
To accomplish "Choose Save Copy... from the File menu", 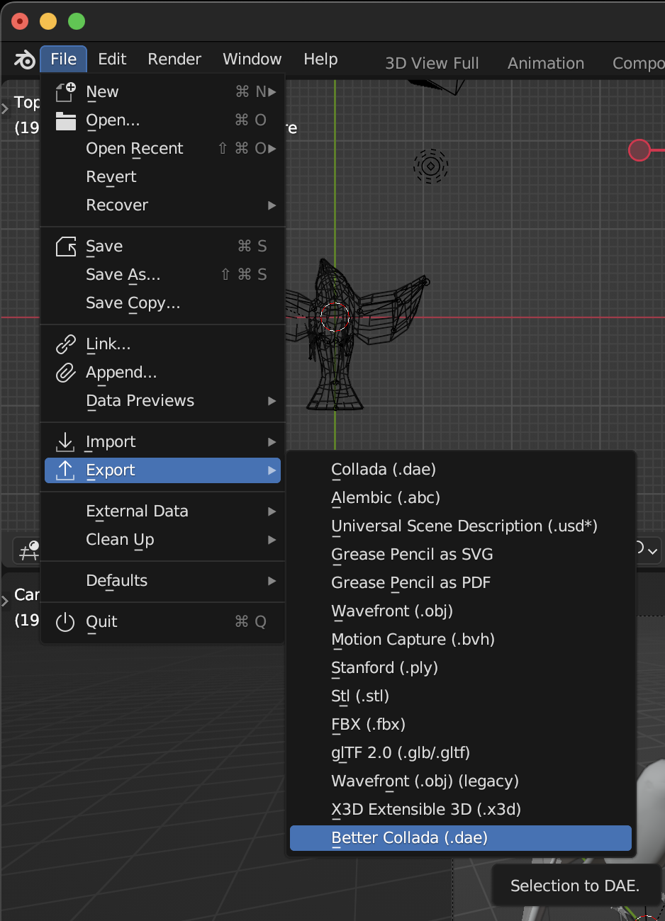I will pyautogui.click(x=163, y=303).
